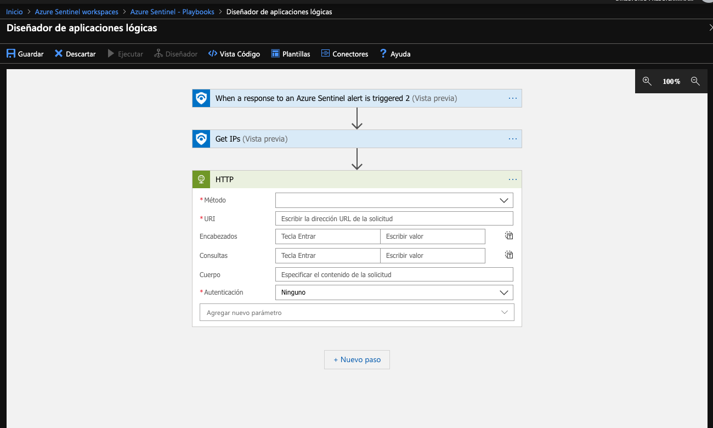Add a step with Nuevo paso button
The height and width of the screenshot is (428, 713).
point(357,359)
